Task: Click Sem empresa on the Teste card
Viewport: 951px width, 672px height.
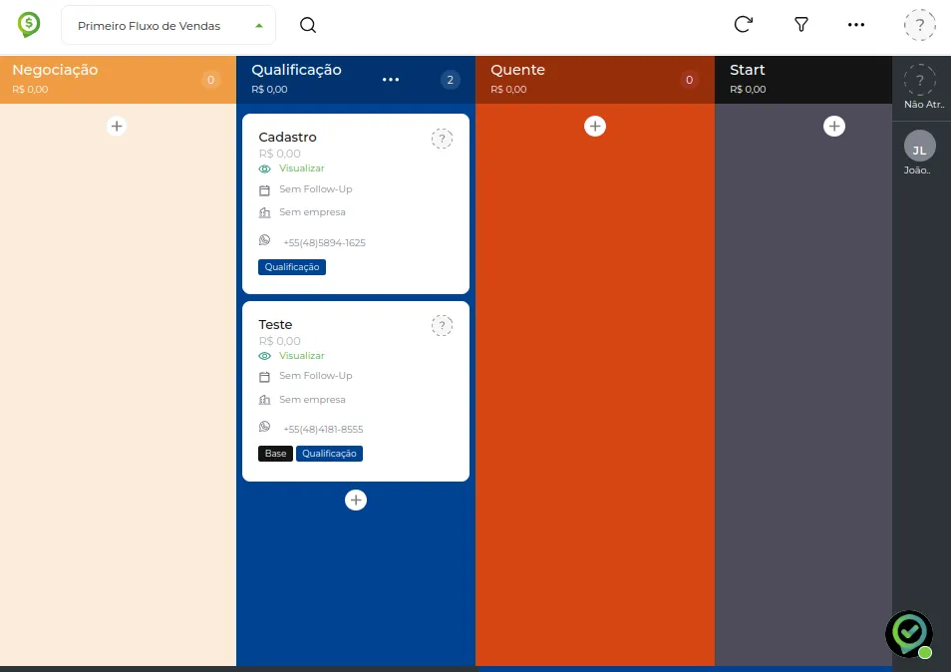Action: coord(312,399)
